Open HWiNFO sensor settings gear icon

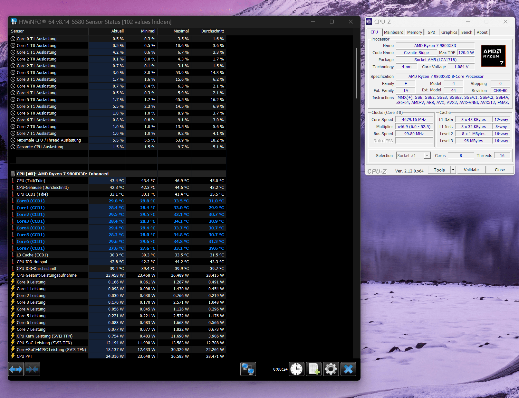[x=331, y=369]
